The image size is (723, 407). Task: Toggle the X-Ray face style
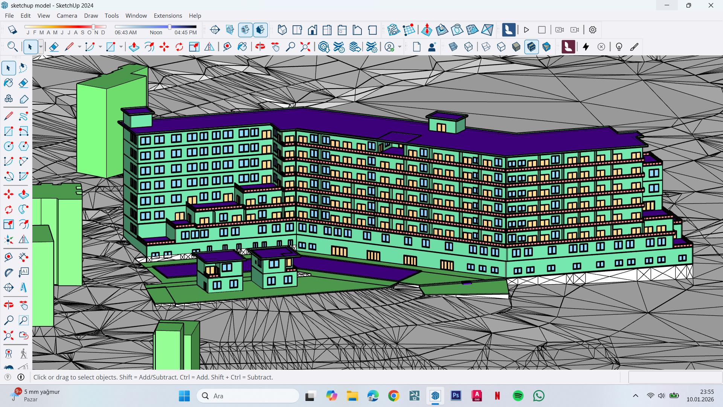click(x=453, y=47)
